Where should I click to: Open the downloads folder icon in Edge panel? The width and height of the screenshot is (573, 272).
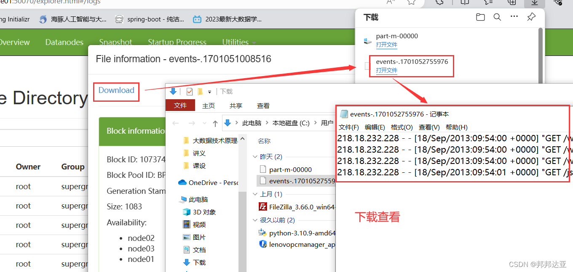point(480,17)
